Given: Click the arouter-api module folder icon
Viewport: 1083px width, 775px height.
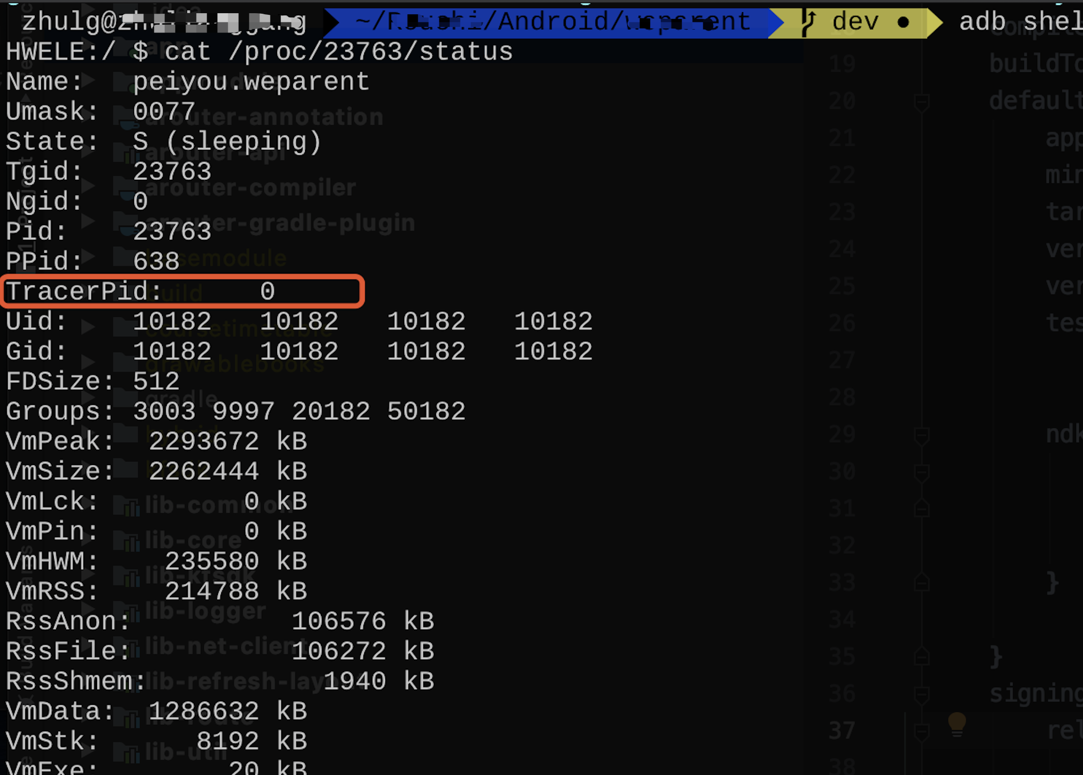Looking at the screenshot, I should tap(128, 153).
